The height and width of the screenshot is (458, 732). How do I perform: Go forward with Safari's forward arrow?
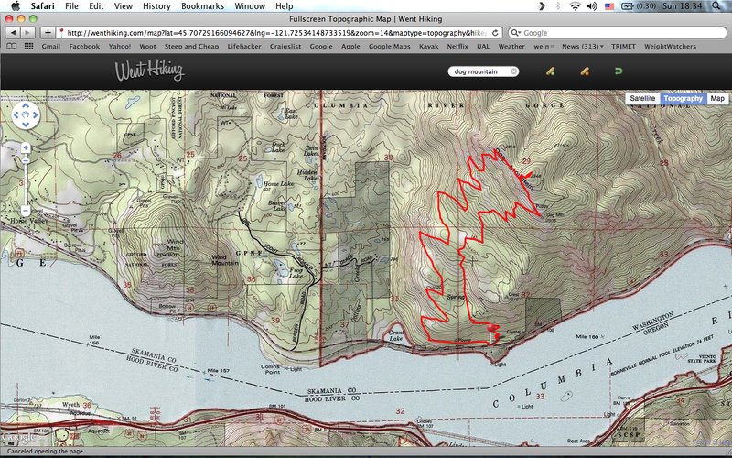tap(27, 33)
